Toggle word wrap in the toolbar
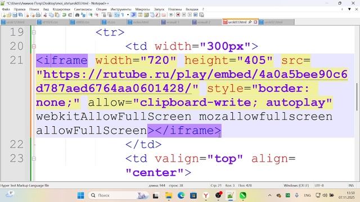The height and width of the screenshot is (202, 360). click(116, 15)
